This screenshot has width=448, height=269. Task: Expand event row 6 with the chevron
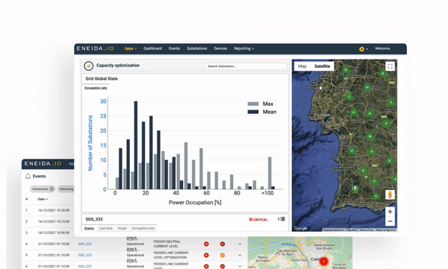(x=240, y=266)
